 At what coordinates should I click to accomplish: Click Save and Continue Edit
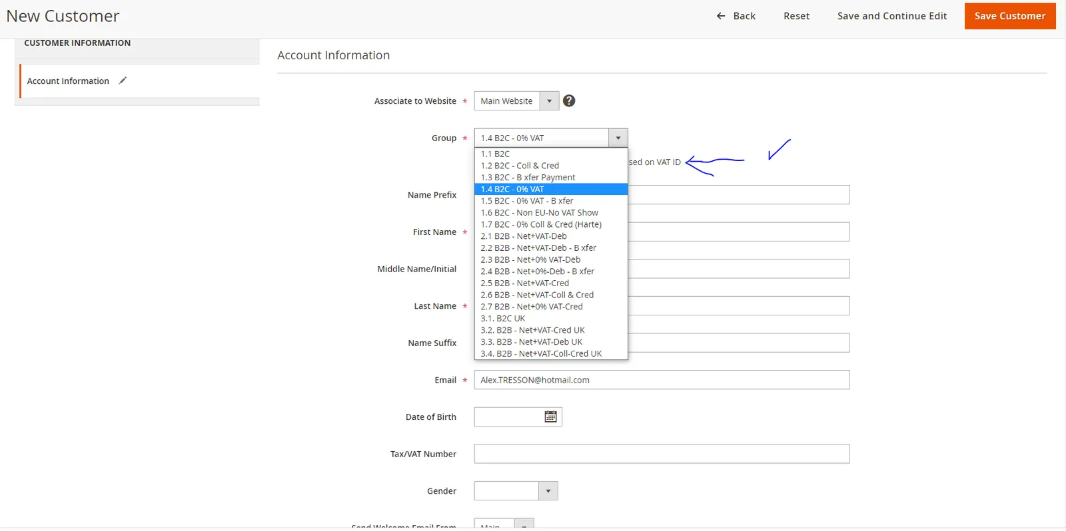pos(892,16)
